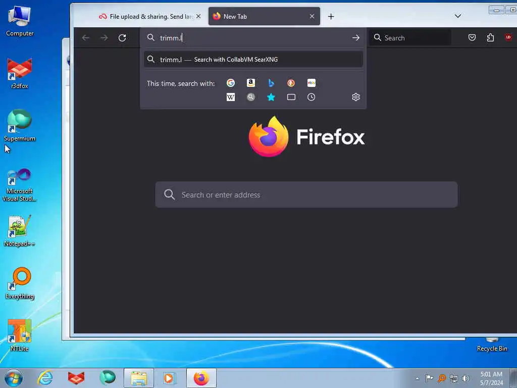
Task: Select the grey magnifier search engine icon
Action: [x=251, y=98]
